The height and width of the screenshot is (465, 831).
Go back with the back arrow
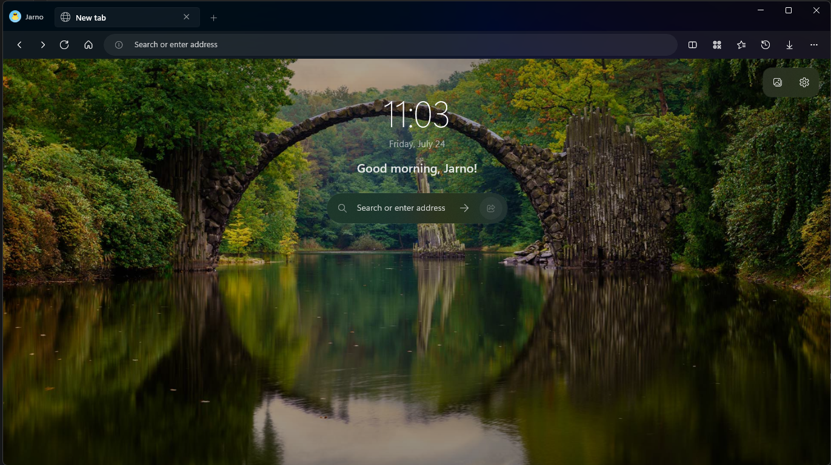(x=19, y=45)
